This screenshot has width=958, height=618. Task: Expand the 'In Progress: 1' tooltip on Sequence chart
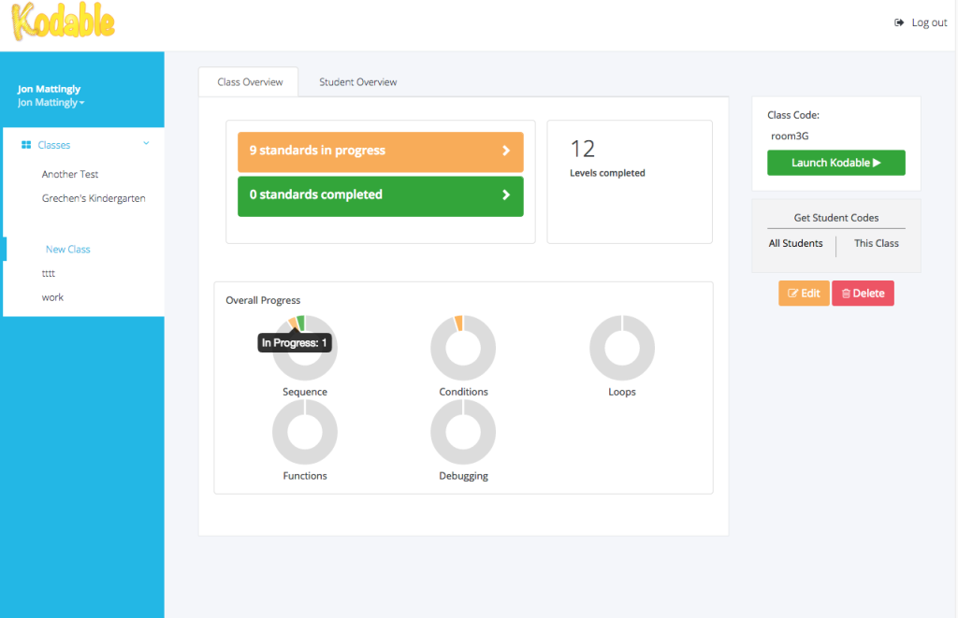(x=295, y=343)
